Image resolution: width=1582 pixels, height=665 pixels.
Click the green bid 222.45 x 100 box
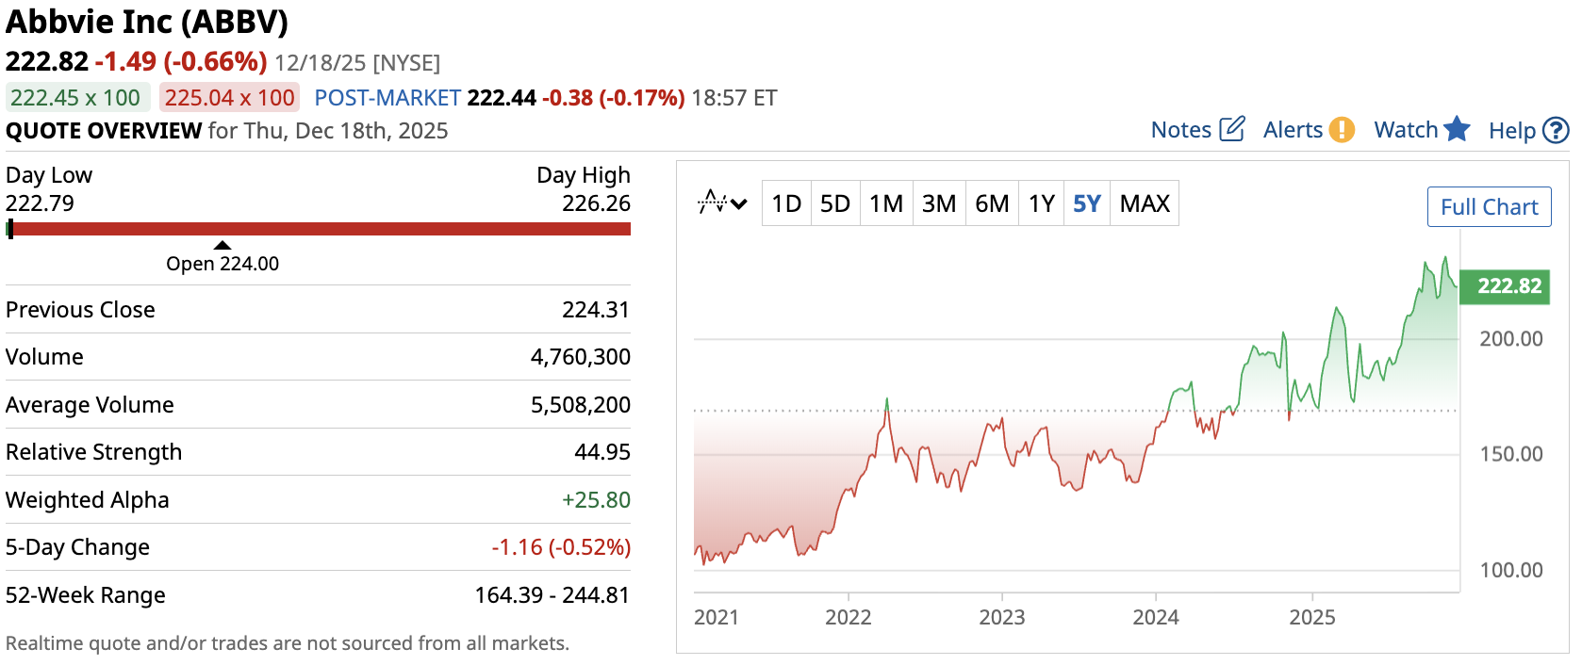[x=75, y=98]
